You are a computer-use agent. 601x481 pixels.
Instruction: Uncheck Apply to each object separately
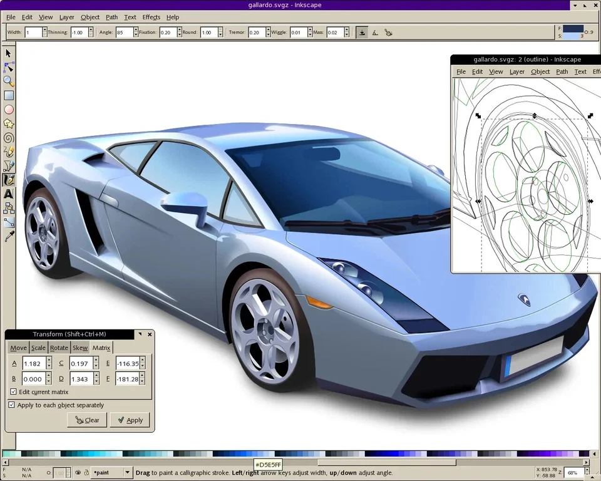tap(11, 405)
